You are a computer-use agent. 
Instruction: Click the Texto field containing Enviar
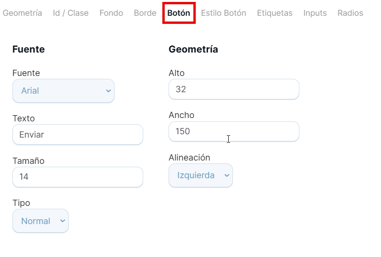coord(78,135)
